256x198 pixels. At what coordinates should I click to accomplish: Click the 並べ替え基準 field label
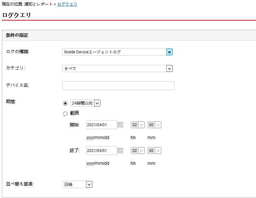click(20, 184)
